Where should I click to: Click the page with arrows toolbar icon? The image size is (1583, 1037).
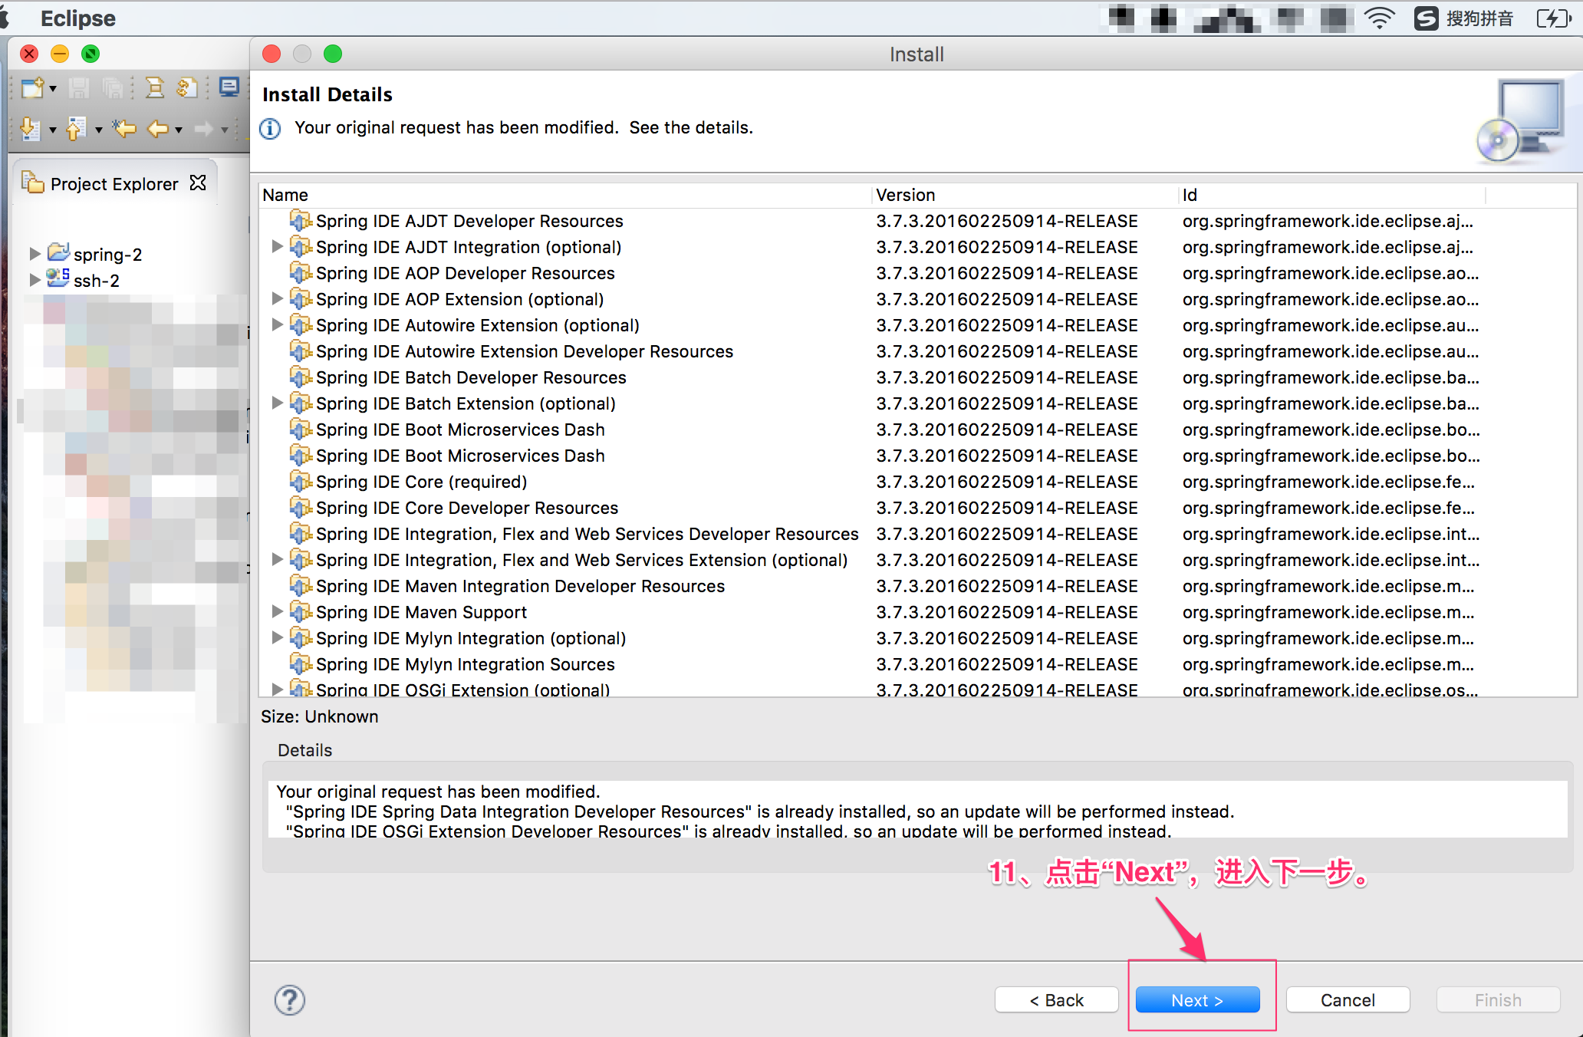(x=187, y=88)
